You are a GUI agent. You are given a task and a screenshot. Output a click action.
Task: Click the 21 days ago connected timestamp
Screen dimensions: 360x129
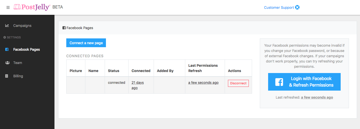[x=138, y=85]
